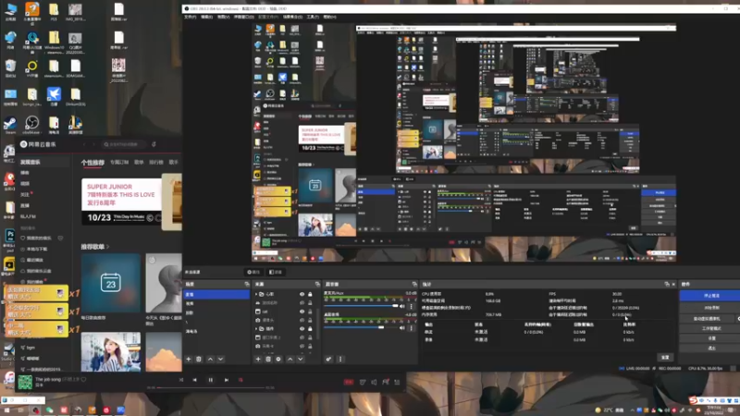Image resolution: width=740 pixels, height=416 pixels.
Task: Open The job song album cover
Action: 25,382
